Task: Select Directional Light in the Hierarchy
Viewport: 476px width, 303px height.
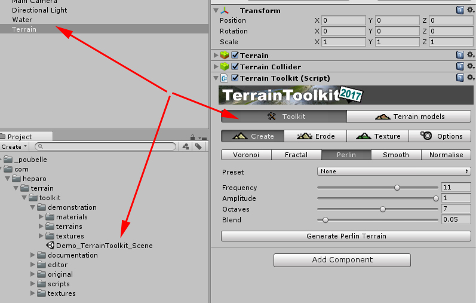Action: click(39, 10)
